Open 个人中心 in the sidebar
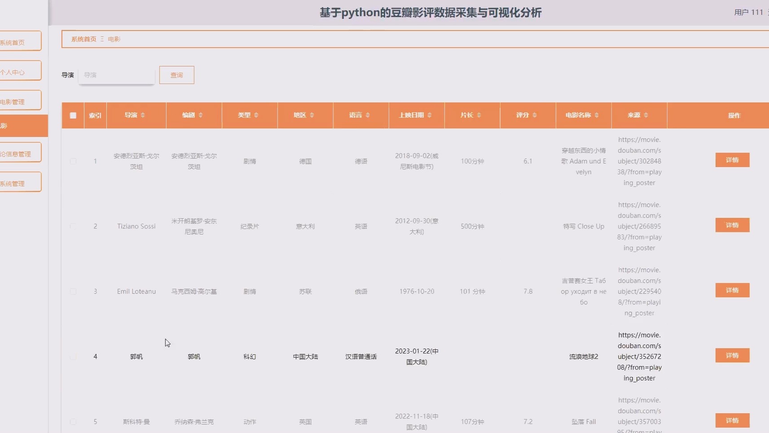This screenshot has width=769, height=433. coord(20,71)
